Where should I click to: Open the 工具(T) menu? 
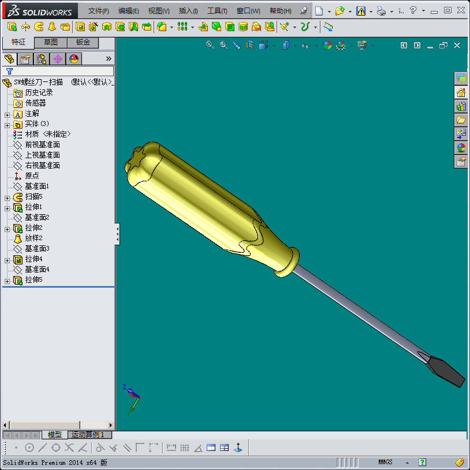tap(217, 11)
